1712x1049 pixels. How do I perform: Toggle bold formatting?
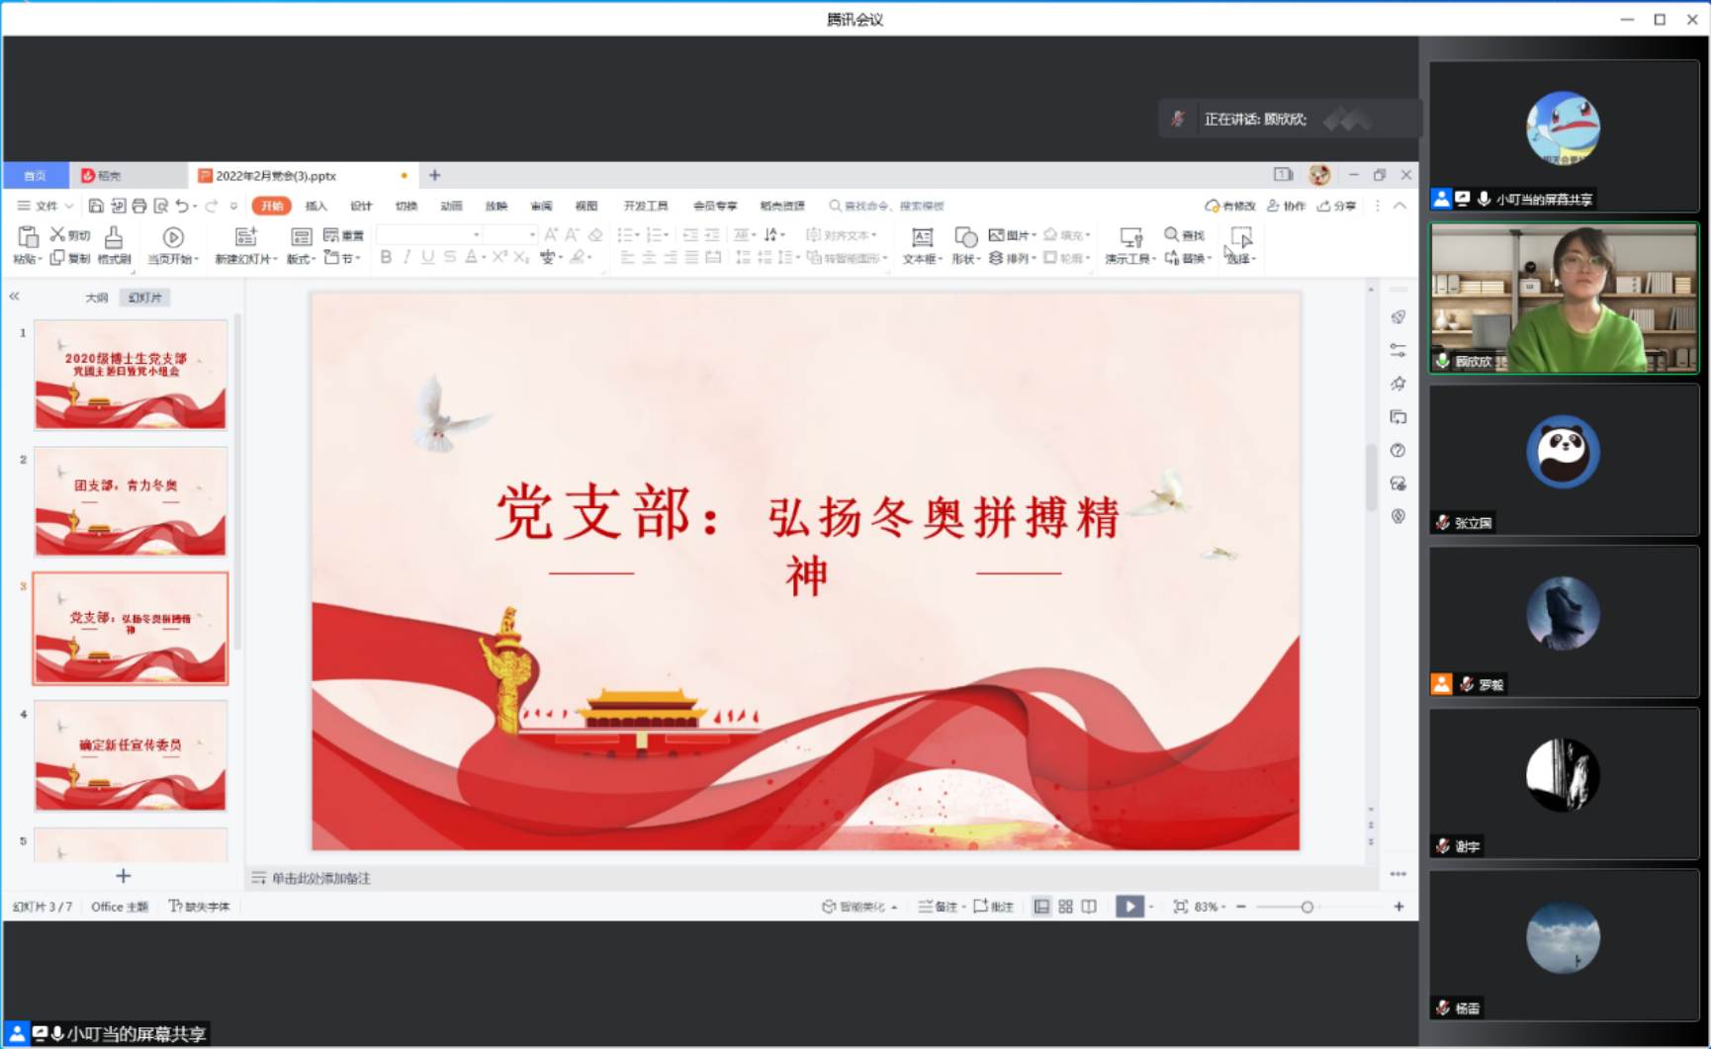pyautogui.click(x=386, y=257)
